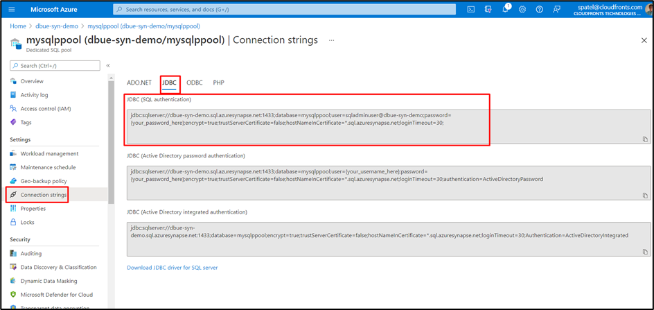Open the portal hamburger menu
Image resolution: width=654 pixels, height=310 pixels.
(11, 9)
